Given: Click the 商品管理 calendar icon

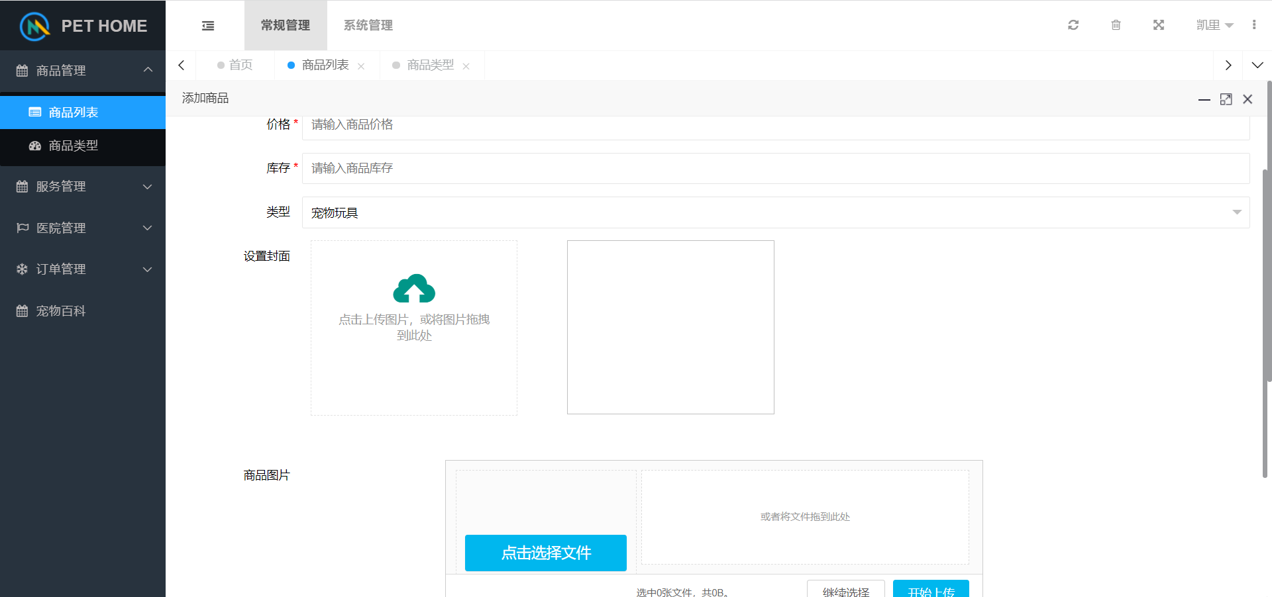Looking at the screenshot, I should click(x=22, y=71).
